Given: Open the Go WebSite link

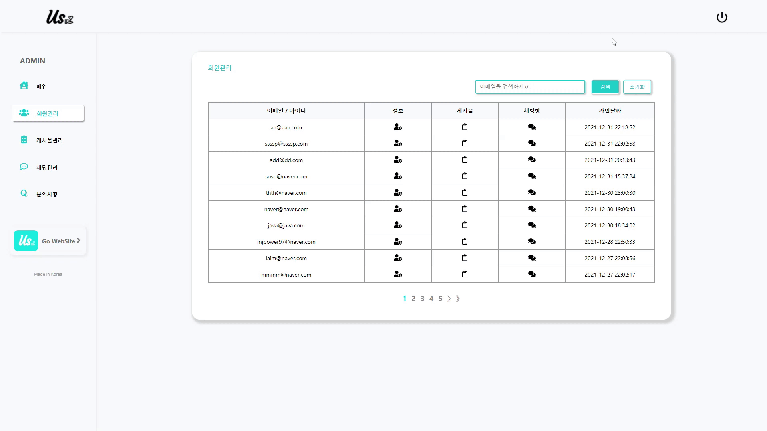Looking at the screenshot, I should [48, 241].
